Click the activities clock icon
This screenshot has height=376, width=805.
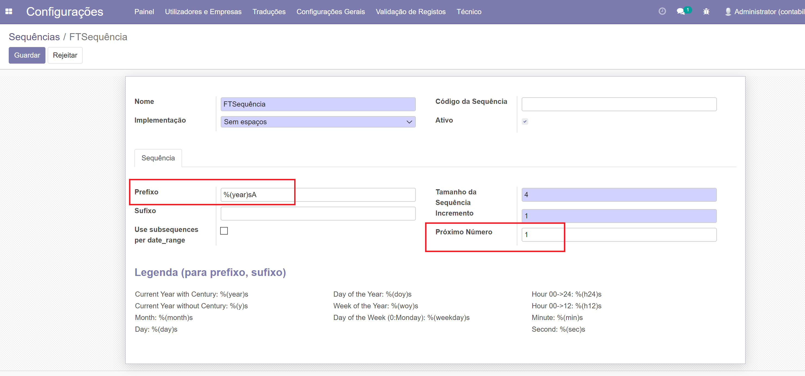pyautogui.click(x=662, y=12)
